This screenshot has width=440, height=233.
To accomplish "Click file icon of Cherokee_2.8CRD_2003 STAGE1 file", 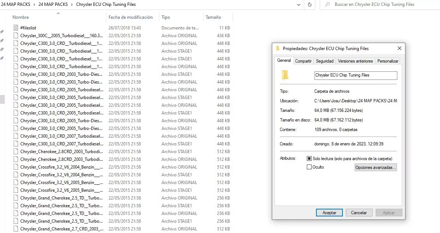I will click(16, 152).
